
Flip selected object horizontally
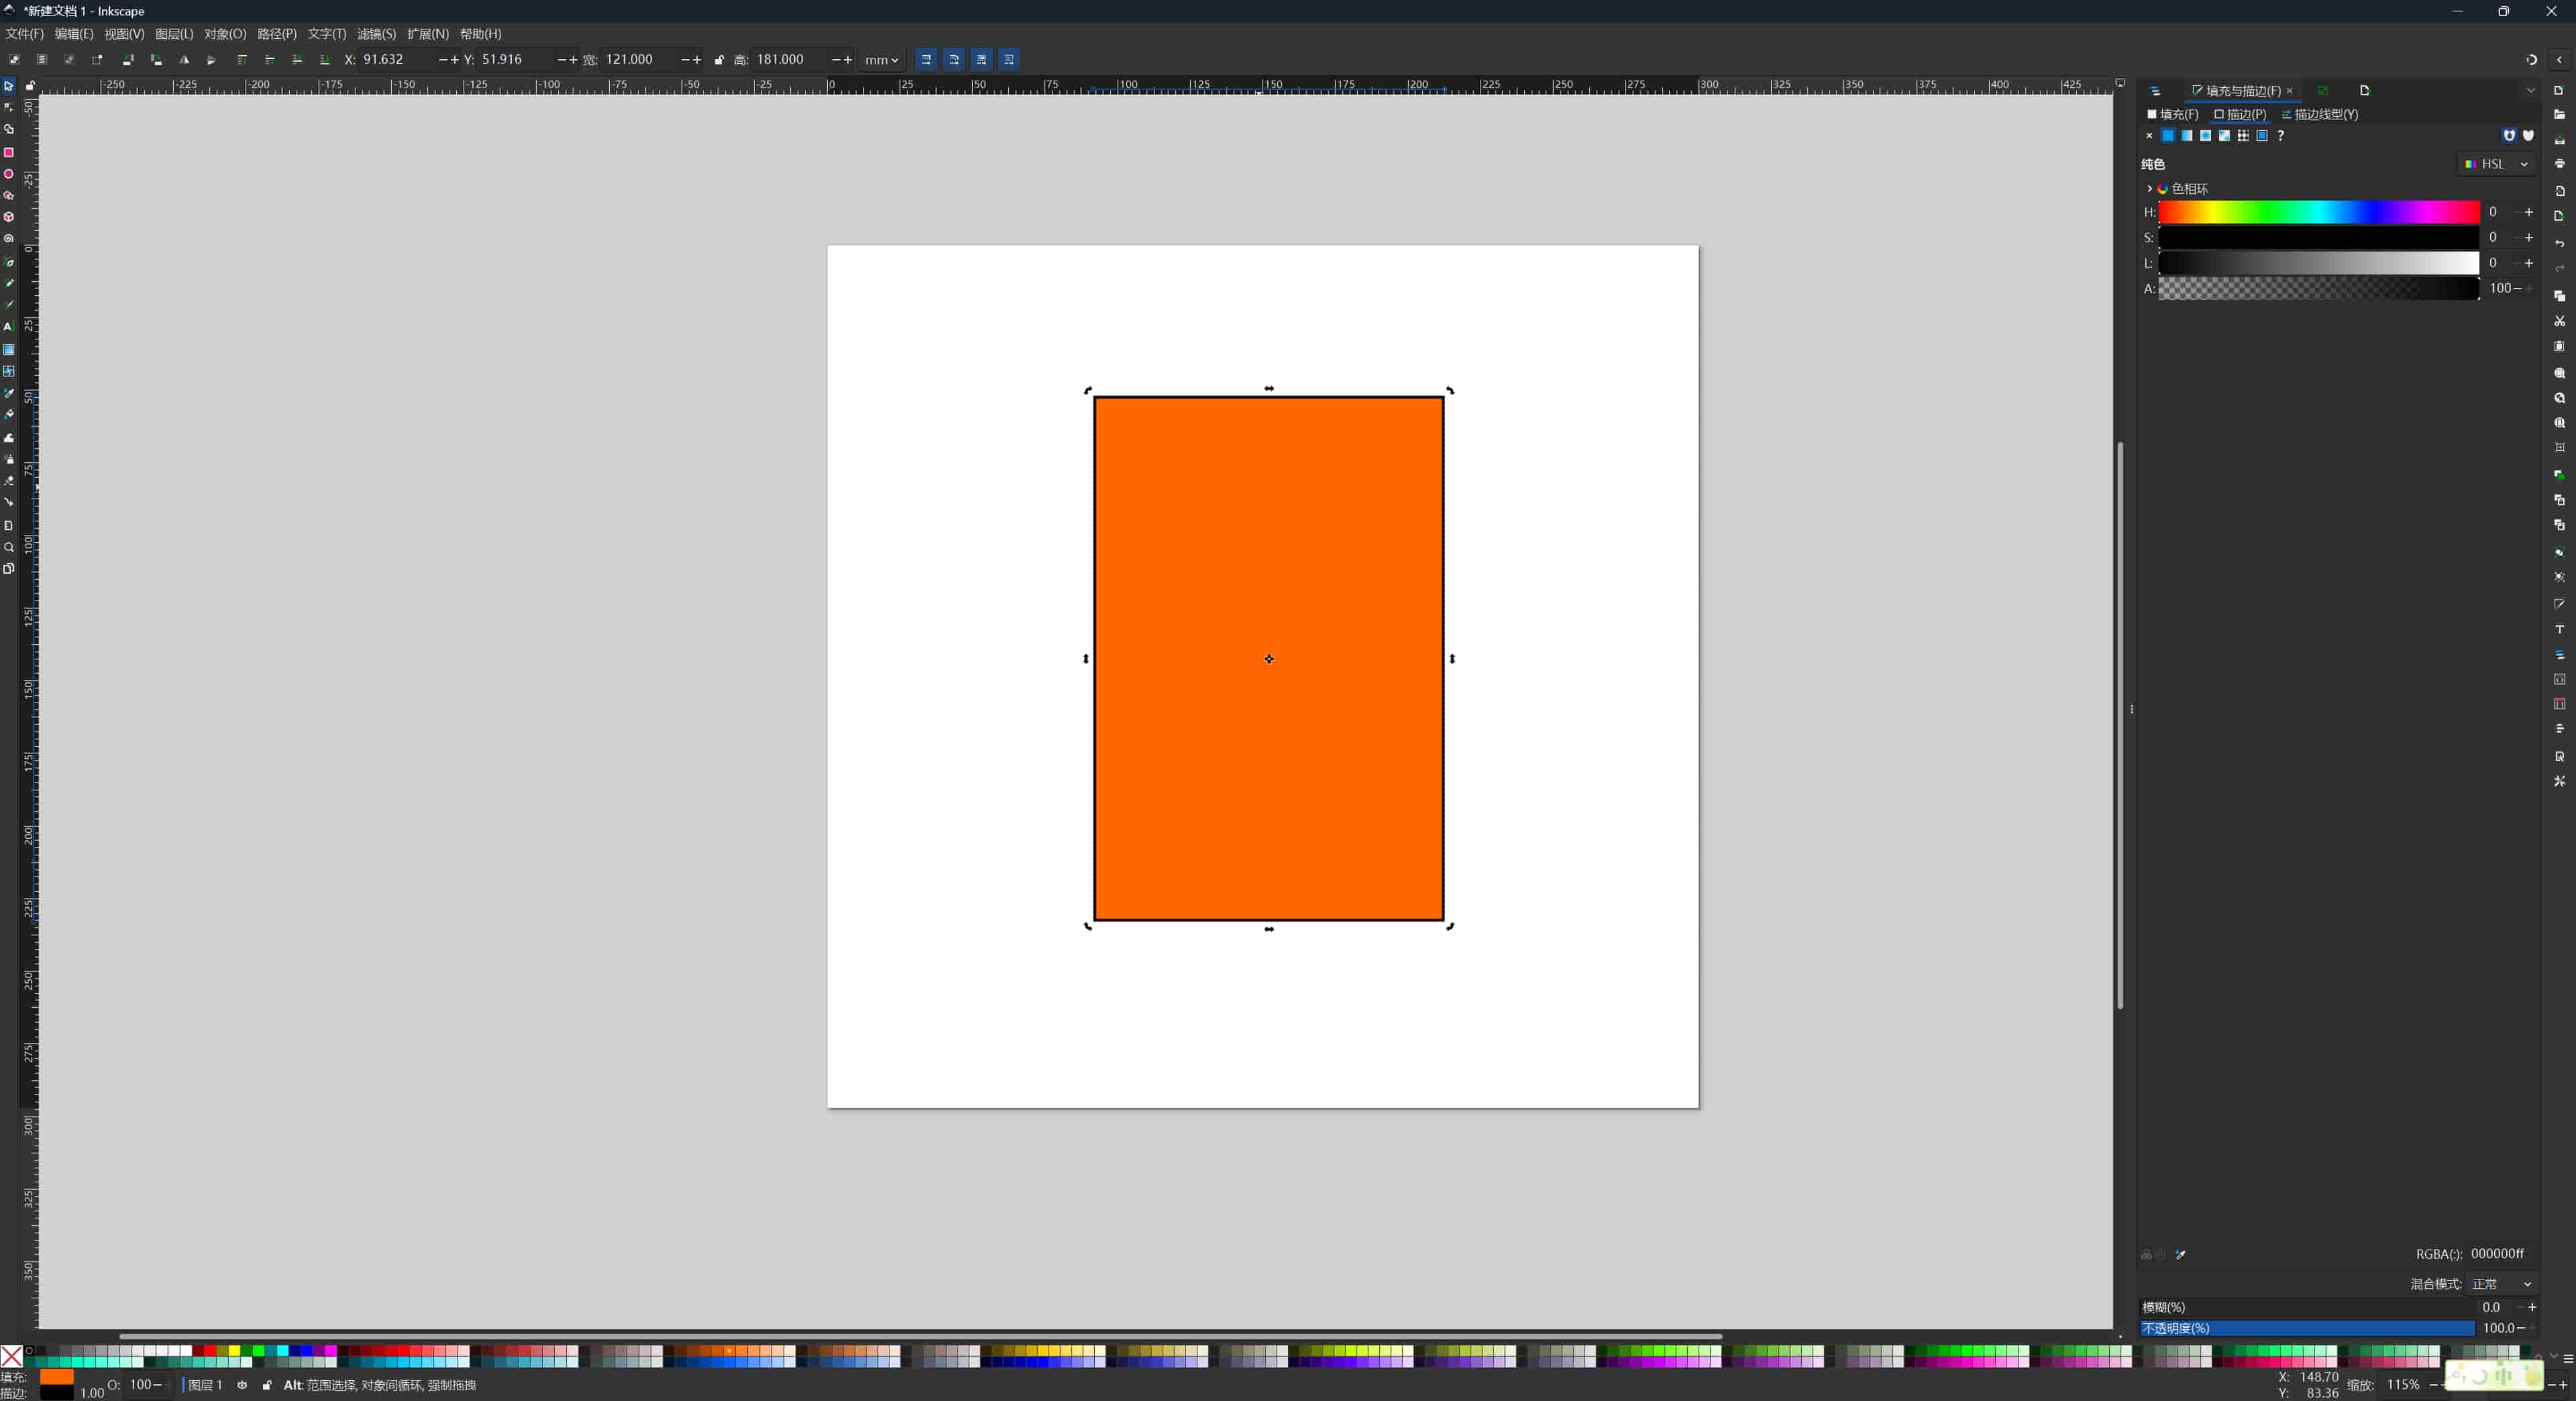coord(184,60)
